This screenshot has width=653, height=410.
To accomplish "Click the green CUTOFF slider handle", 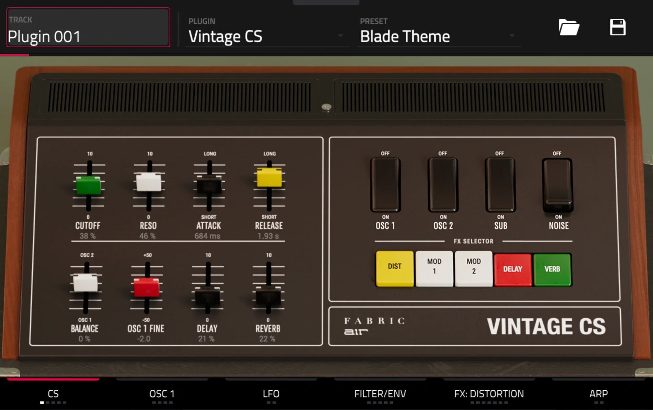I will [89, 185].
